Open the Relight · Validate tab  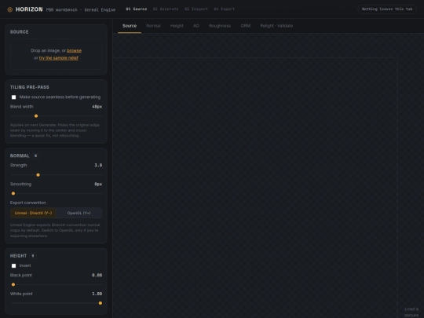276,26
